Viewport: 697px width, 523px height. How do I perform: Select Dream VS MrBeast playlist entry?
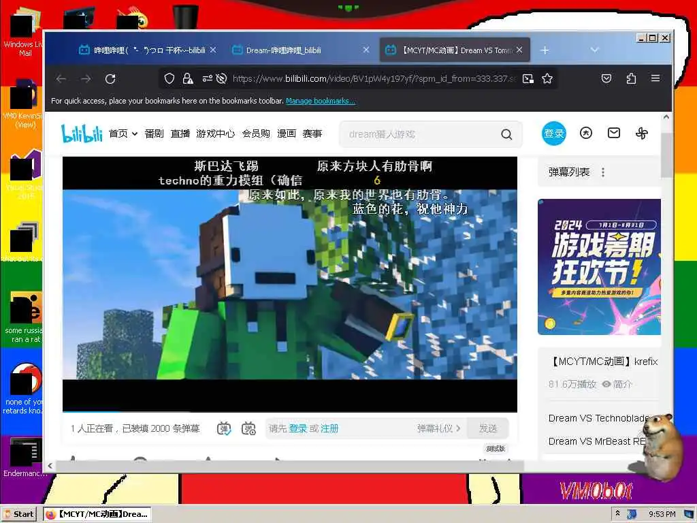click(x=596, y=441)
